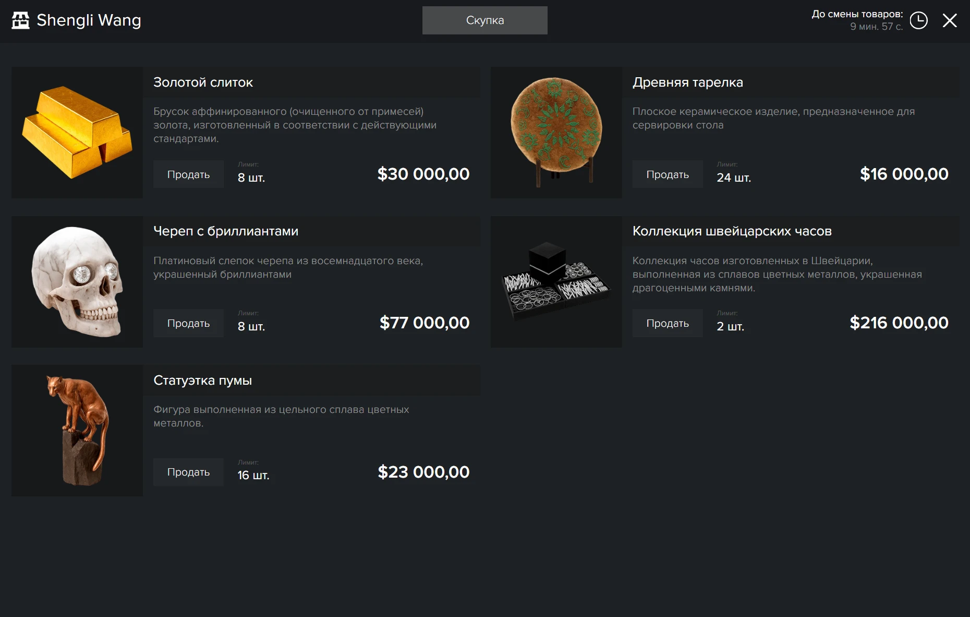Click the ancient plate image
Screen dimensions: 970x617
(x=556, y=133)
